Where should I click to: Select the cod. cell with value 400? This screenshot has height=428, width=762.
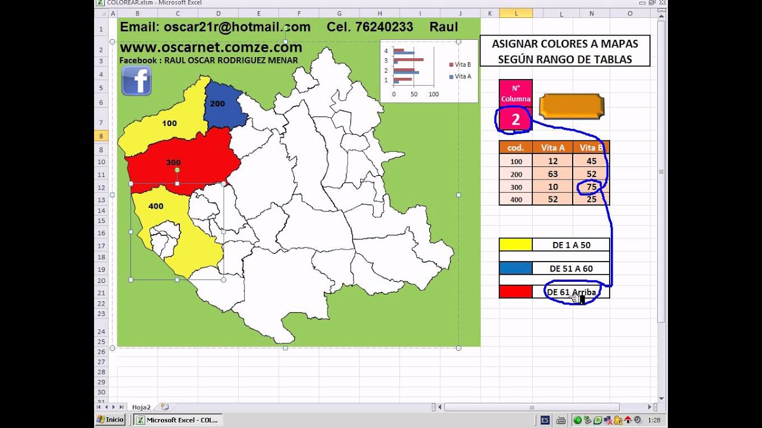tap(516, 199)
